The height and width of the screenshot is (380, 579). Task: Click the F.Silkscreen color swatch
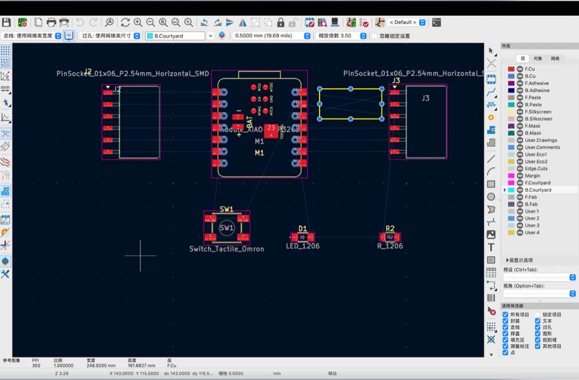tap(511, 112)
